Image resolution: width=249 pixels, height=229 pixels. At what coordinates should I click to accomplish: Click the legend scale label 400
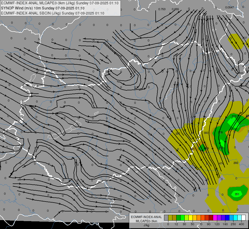pyautogui.click(x=241, y=224)
